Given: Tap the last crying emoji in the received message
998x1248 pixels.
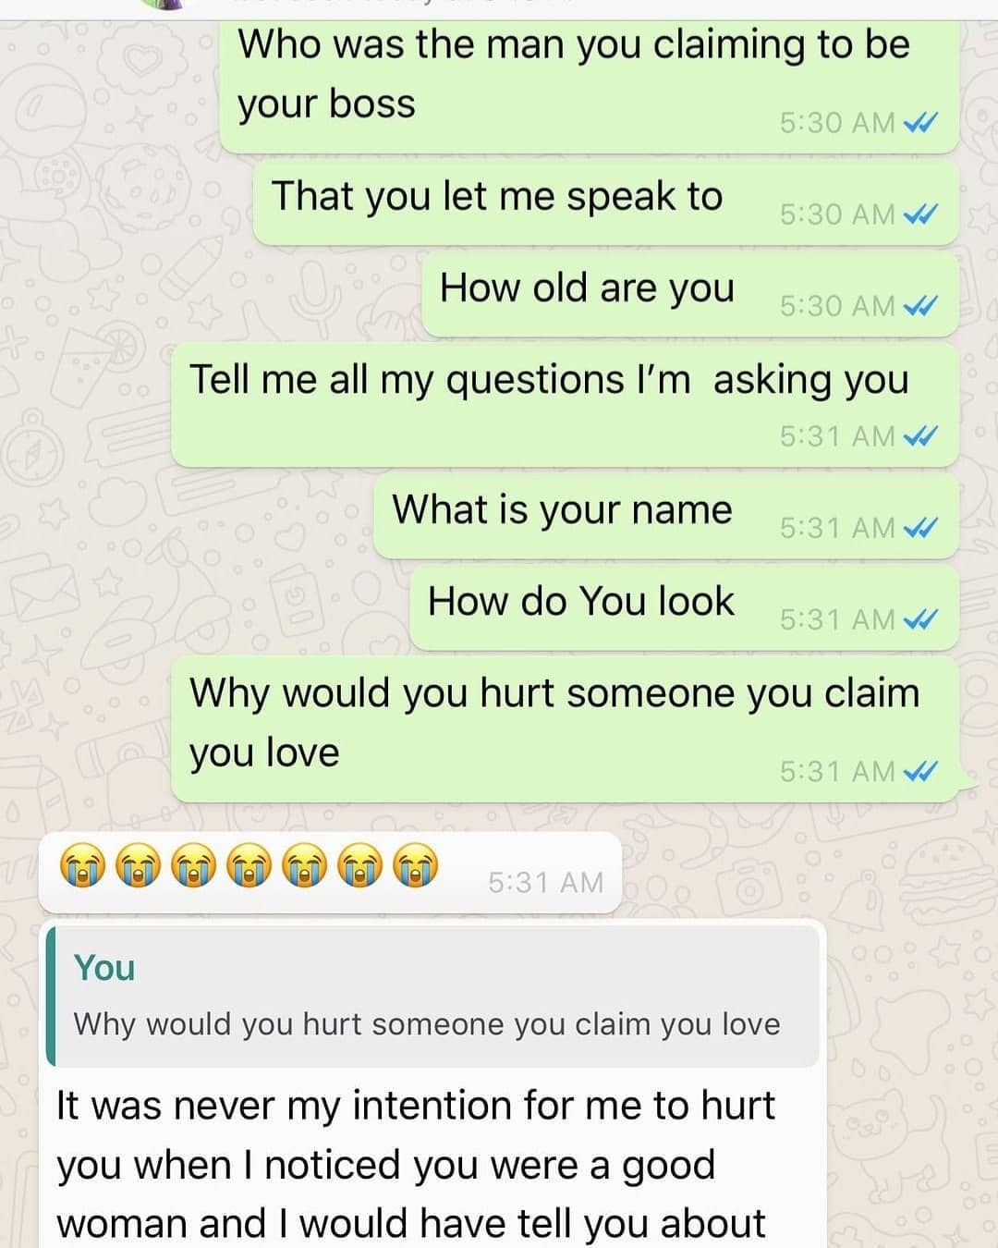Looking at the screenshot, I should click(x=414, y=869).
